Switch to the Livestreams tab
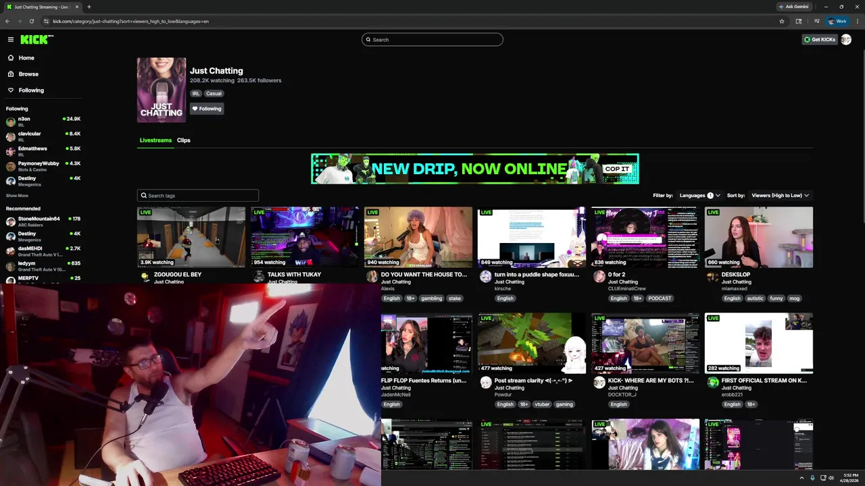 155,140
